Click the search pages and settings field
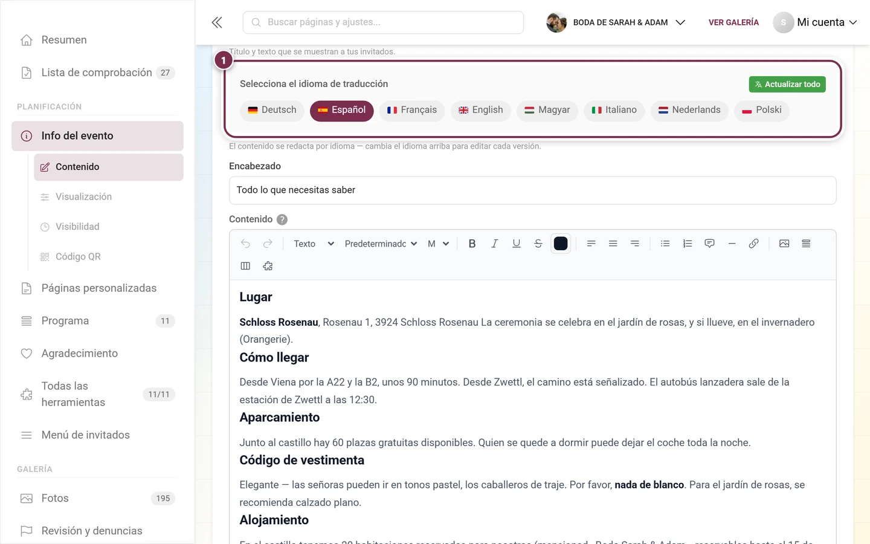Viewport: 870px width, 544px height. point(383,22)
